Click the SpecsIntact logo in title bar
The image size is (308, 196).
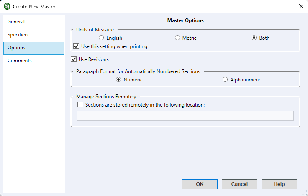7,6
